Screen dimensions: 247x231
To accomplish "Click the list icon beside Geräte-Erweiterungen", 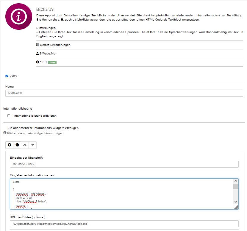I will [37, 45].
